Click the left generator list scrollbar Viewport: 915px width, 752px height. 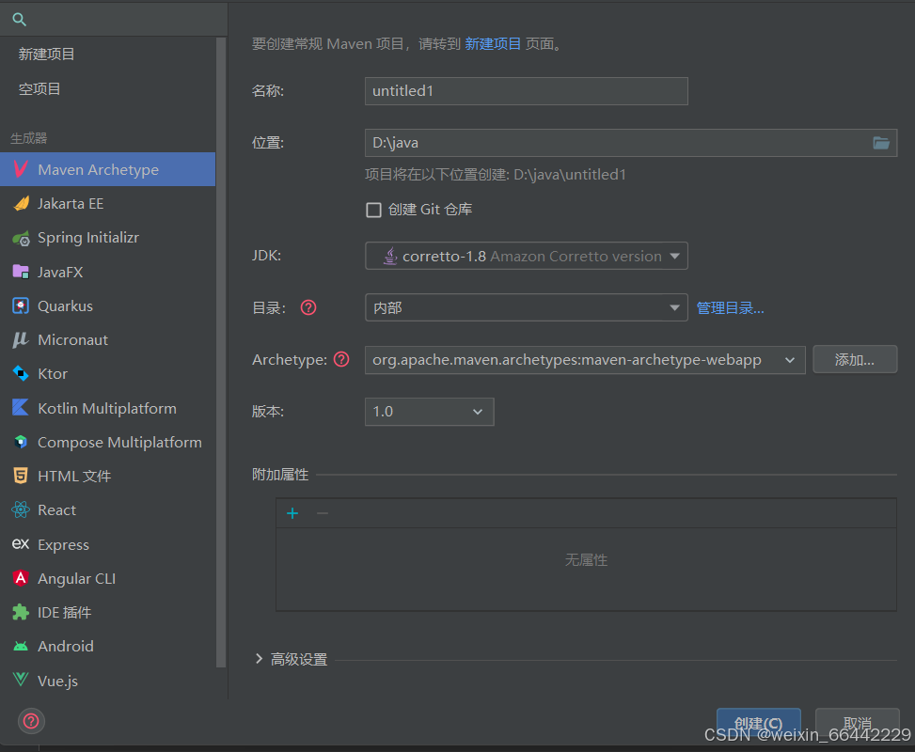(x=221, y=352)
